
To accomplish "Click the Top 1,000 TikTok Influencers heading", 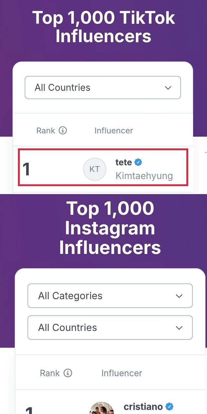I will (x=103, y=27).
